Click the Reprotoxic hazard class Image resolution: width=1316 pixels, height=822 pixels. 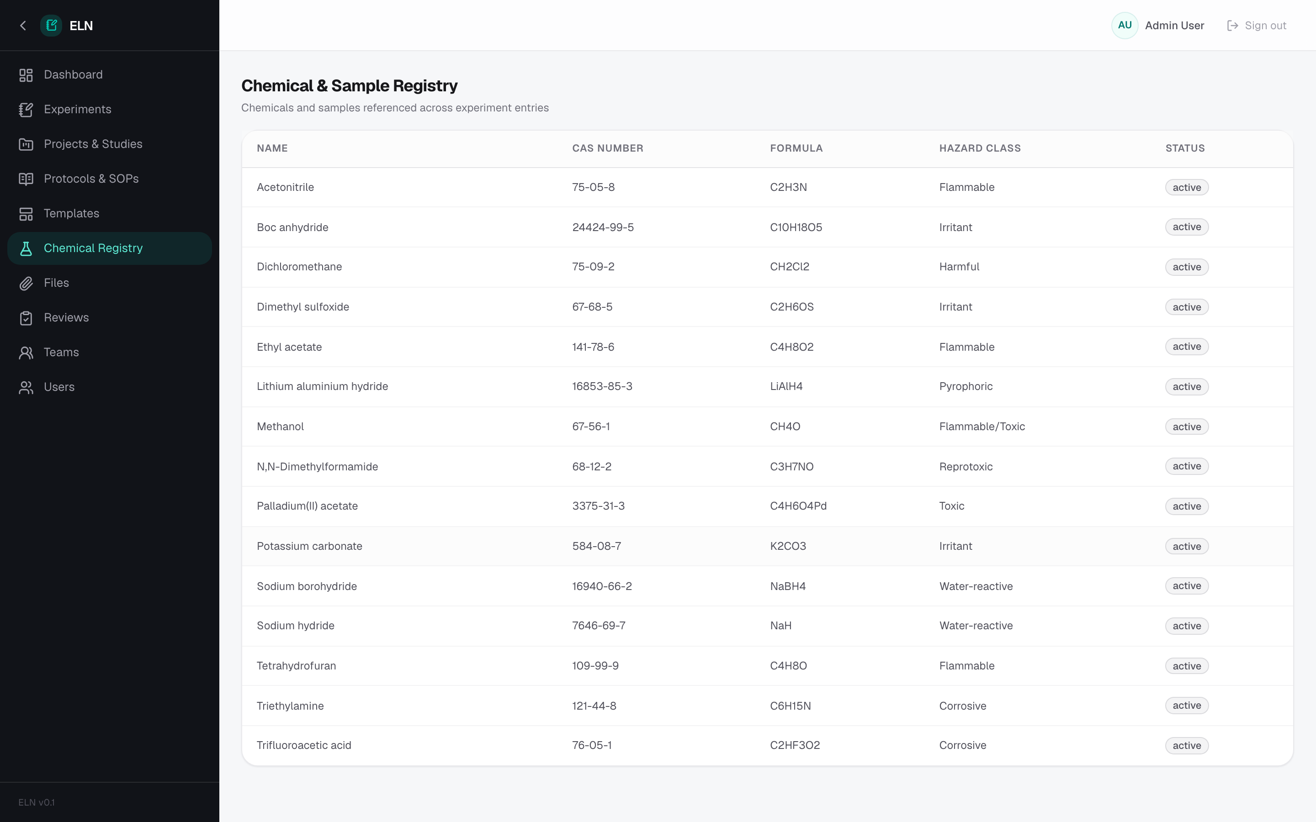click(x=966, y=466)
